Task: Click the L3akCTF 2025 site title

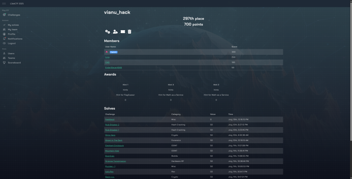Action: tap(17, 3)
